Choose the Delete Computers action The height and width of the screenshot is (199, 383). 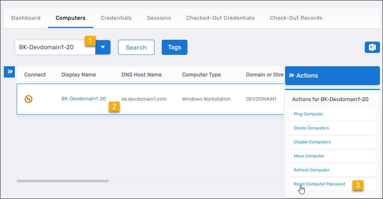pos(311,128)
